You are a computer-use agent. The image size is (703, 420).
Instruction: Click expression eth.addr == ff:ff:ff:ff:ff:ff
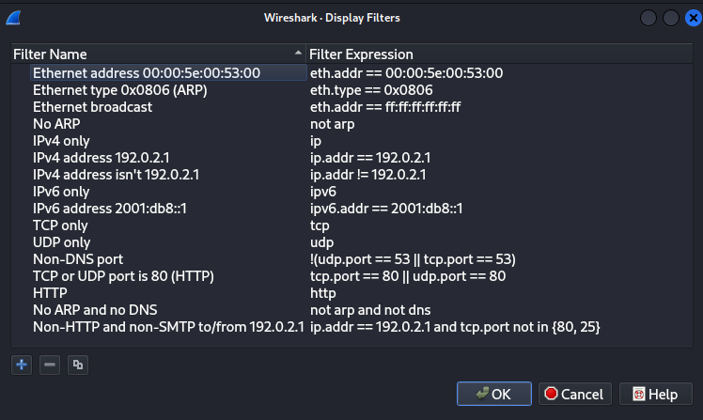pos(385,107)
